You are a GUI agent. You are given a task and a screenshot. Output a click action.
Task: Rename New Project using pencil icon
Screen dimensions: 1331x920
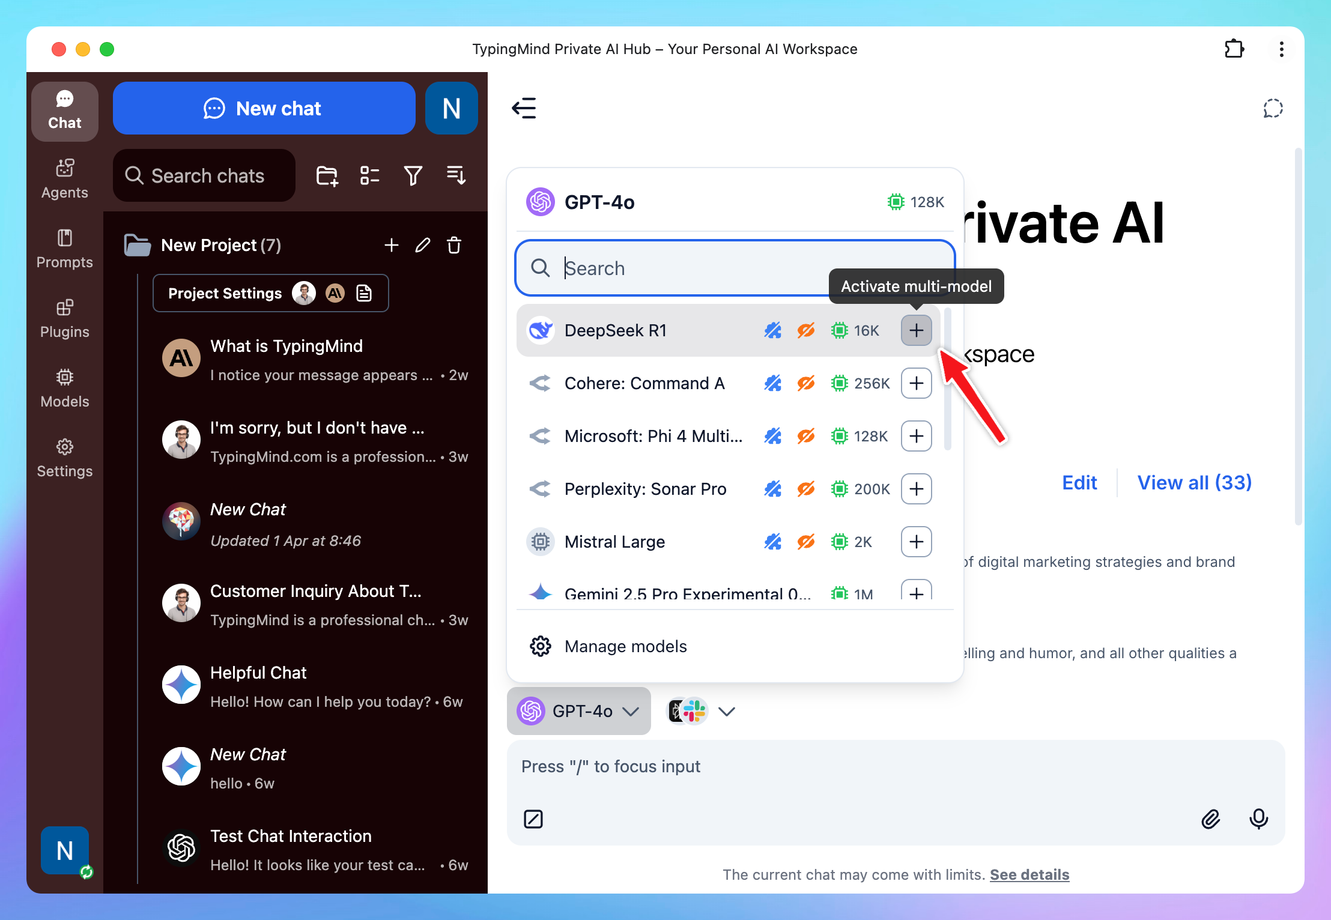(423, 245)
